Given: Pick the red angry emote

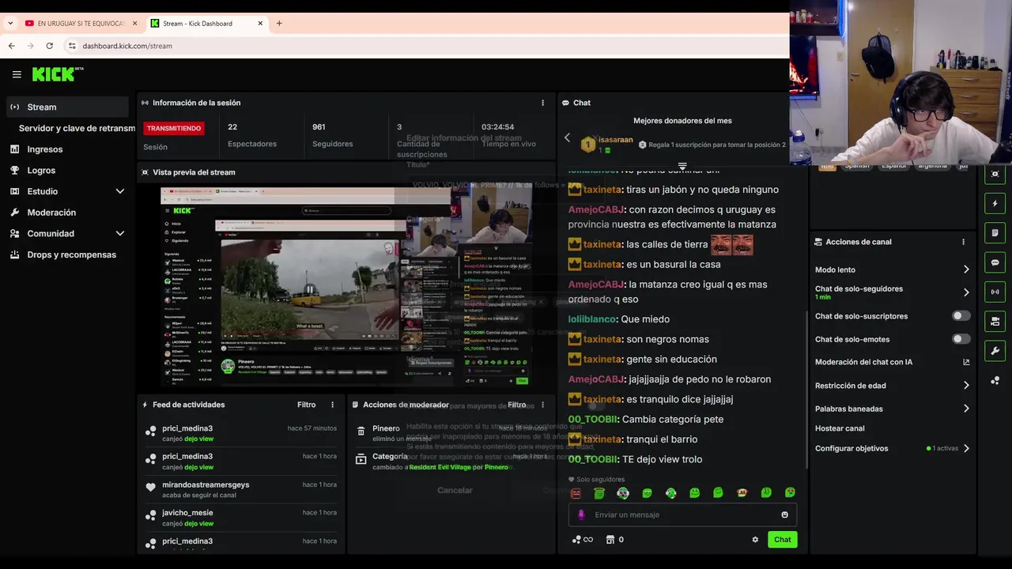Looking at the screenshot, I should 576,493.
